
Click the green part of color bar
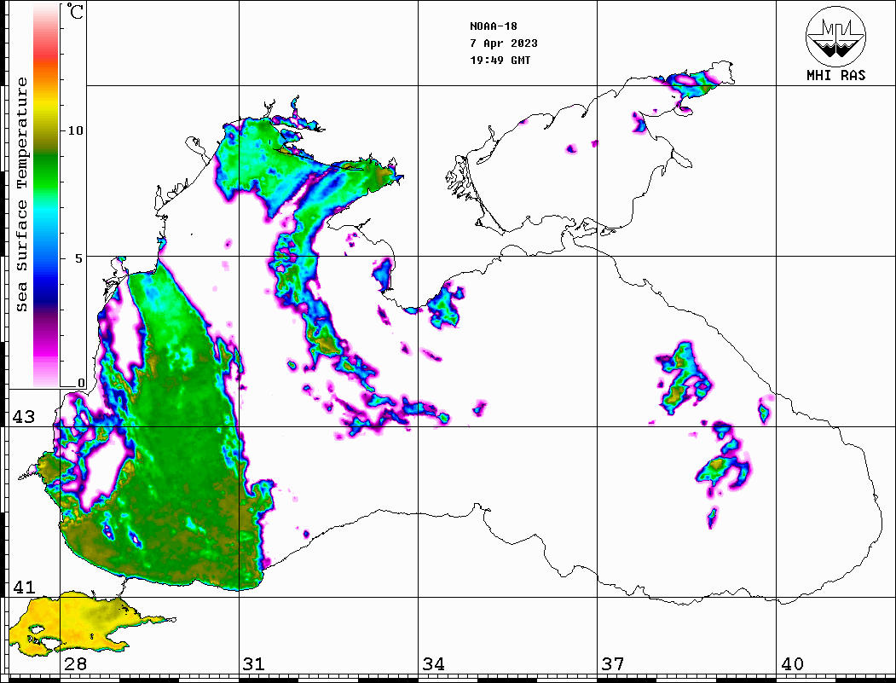46,171
